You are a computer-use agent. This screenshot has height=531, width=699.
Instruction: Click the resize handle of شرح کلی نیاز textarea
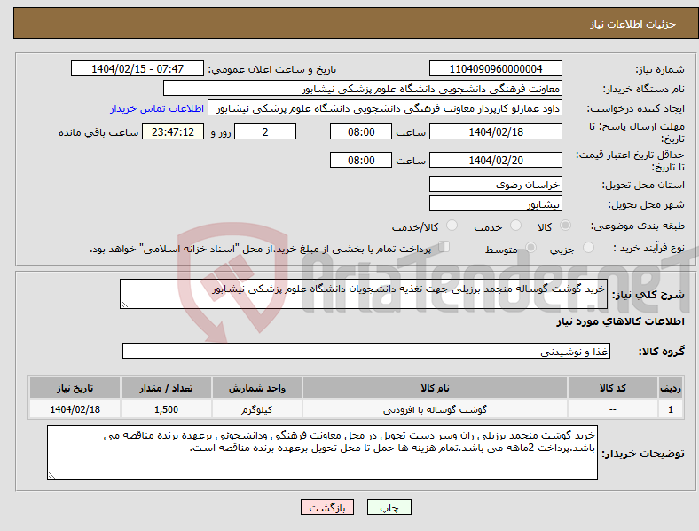[124, 305]
